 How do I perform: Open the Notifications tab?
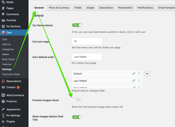coord(145,8)
